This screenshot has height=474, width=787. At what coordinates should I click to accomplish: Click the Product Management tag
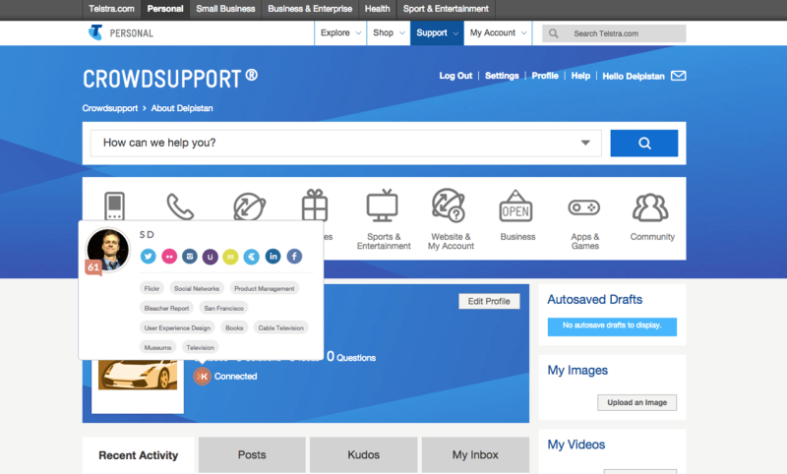click(x=264, y=288)
